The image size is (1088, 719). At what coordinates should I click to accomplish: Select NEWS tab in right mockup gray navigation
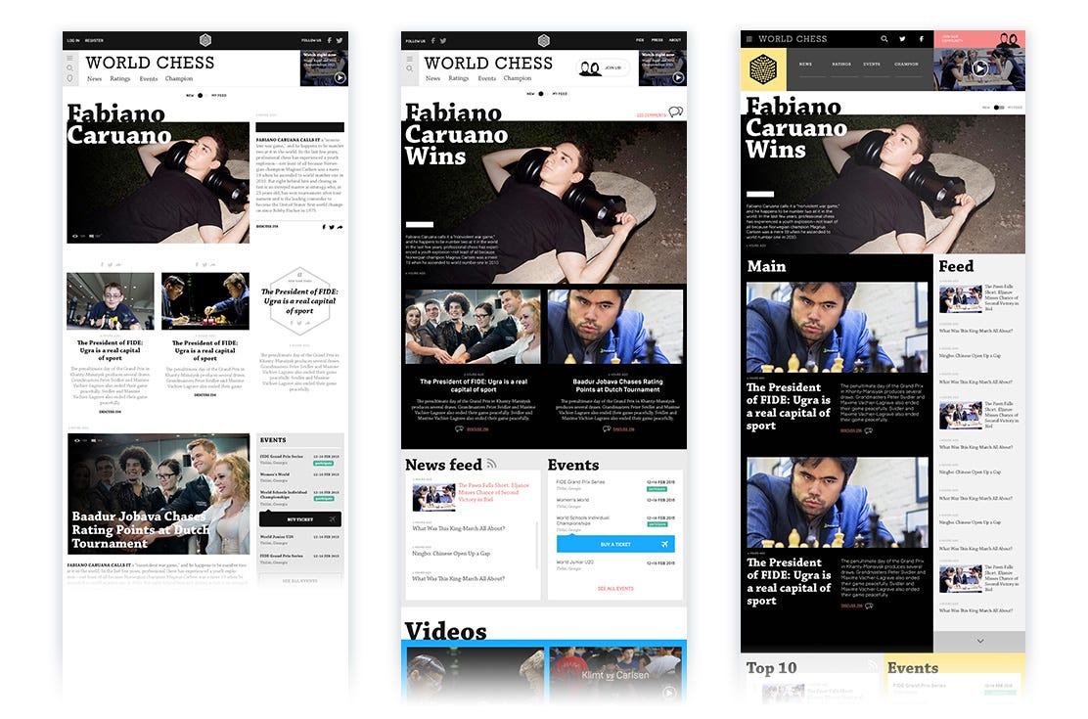point(805,64)
